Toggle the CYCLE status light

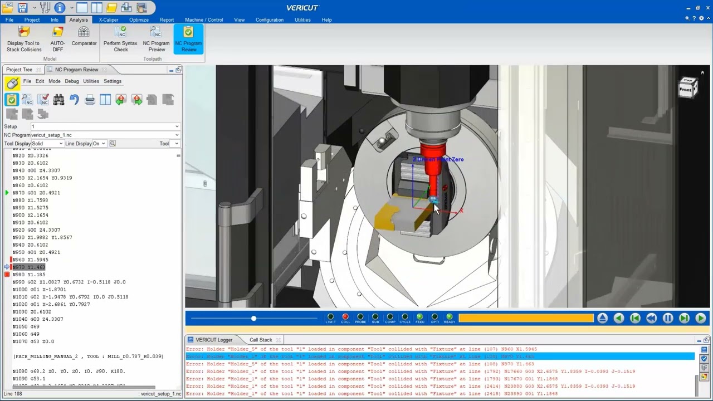405,318
